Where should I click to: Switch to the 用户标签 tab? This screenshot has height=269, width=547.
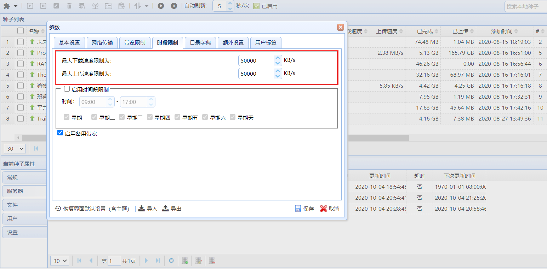[266, 43]
